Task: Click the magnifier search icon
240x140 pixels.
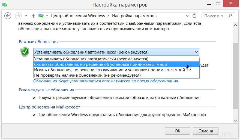Action: 230,16
